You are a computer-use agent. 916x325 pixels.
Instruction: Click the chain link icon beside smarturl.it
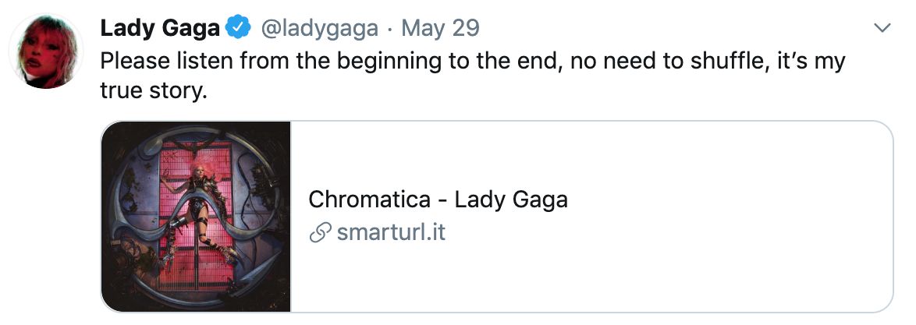click(x=320, y=232)
